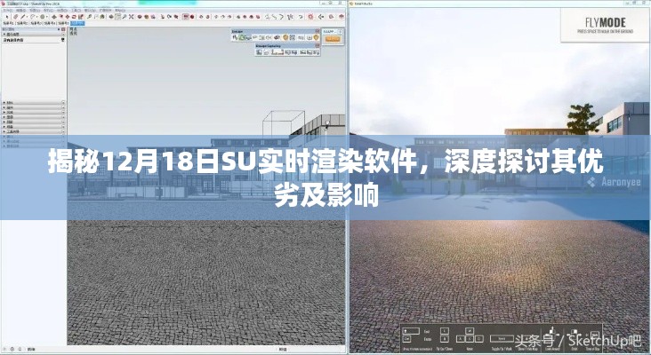
Task: Expand the 工具向导 tray panel
Action: 34,131
